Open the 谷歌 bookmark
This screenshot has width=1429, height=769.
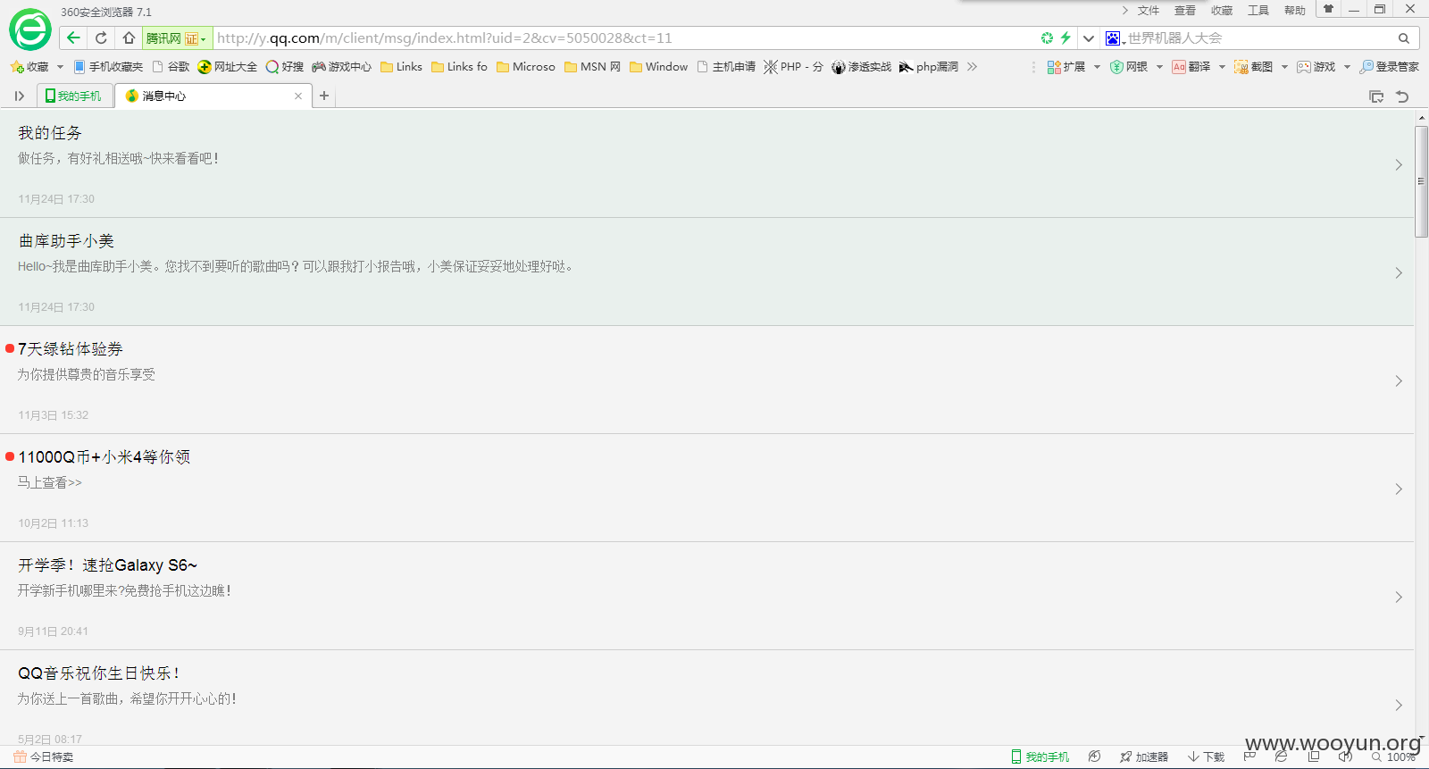point(171,67)
